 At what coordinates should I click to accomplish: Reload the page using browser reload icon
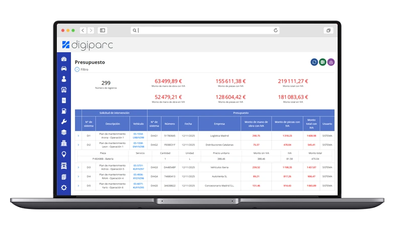(x=276, y=31)
